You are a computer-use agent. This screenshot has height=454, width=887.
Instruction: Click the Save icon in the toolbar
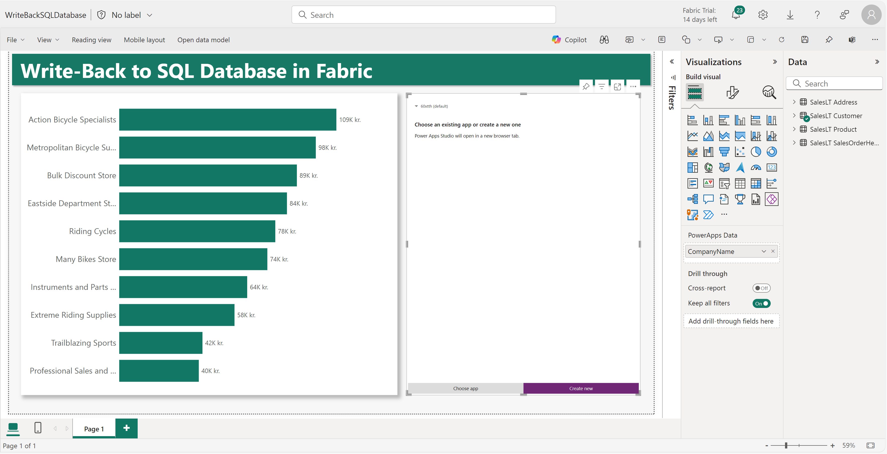[805, 40]
